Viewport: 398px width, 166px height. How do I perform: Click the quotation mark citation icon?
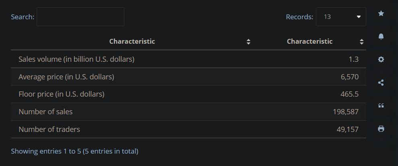[381, 105]
